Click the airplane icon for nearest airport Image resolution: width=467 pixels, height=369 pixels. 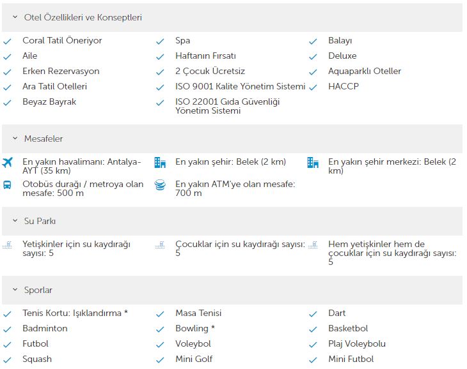(7, 163)
